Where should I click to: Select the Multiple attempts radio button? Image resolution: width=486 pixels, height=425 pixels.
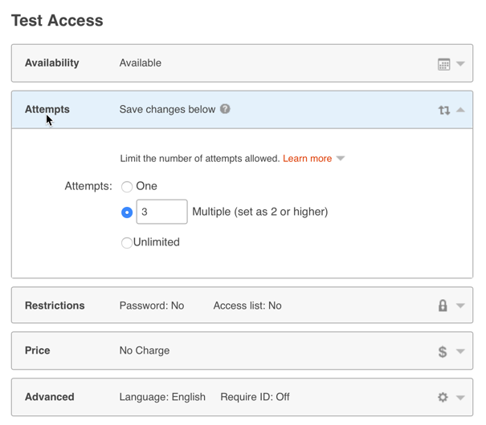coord(127,212)
